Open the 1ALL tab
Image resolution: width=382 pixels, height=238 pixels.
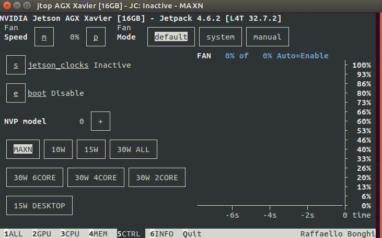point(14,234)
